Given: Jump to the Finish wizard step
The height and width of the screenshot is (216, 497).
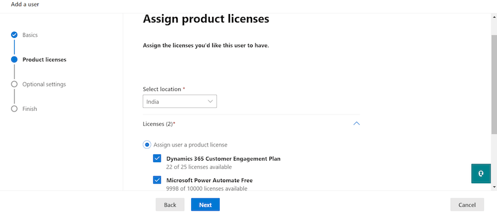Looking at the screenshot, I should [29, 109].
